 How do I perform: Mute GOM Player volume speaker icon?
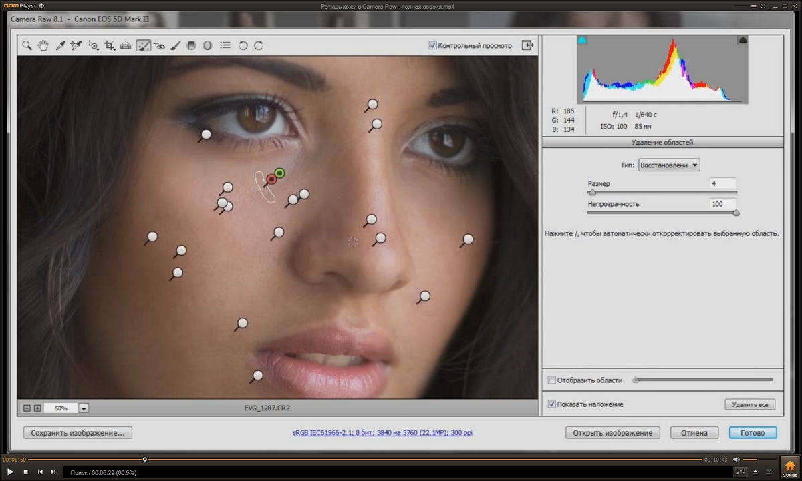click(736, 459)
